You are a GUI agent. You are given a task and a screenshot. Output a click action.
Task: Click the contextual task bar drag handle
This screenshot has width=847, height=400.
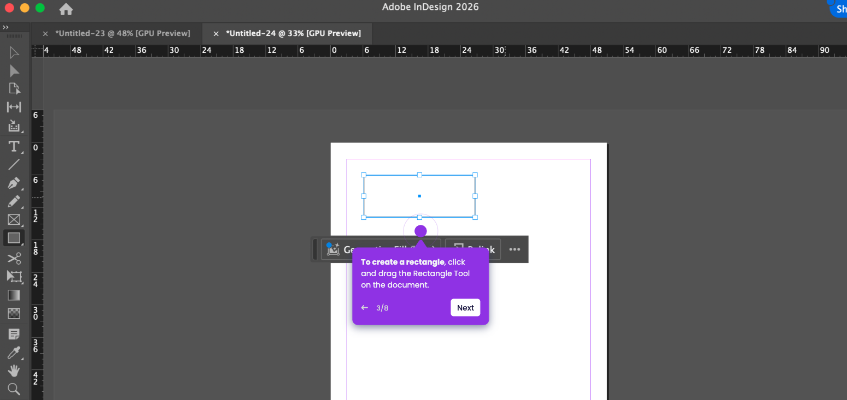point(315,249)
